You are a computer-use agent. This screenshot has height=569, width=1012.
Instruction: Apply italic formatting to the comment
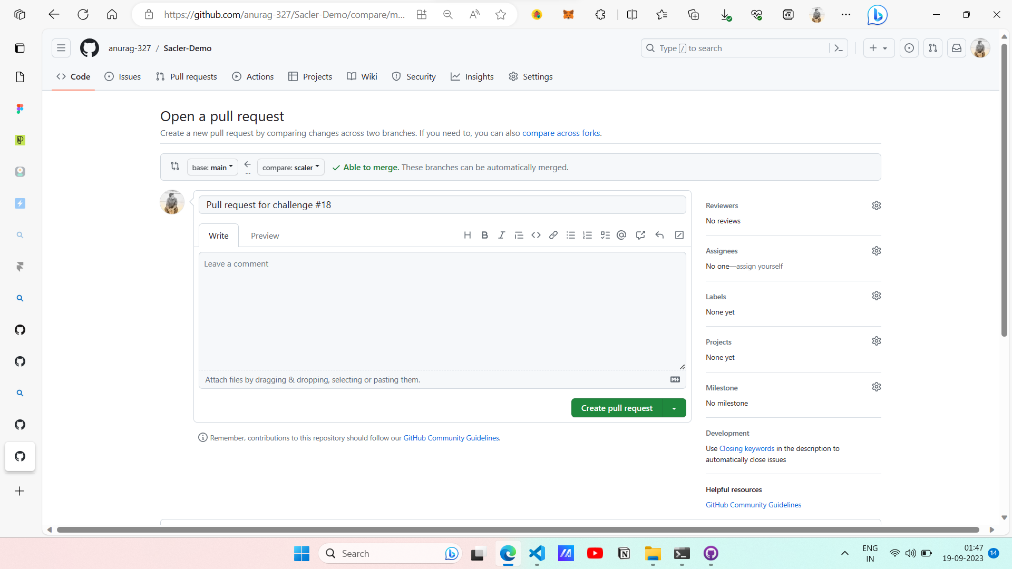pos(501,235)
